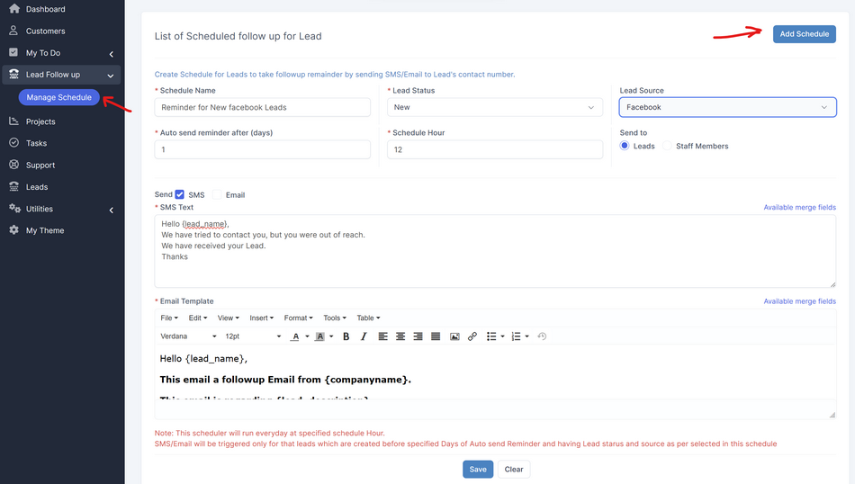Open the View menu in the editor

pyautogui.click(x=228, y=318)
